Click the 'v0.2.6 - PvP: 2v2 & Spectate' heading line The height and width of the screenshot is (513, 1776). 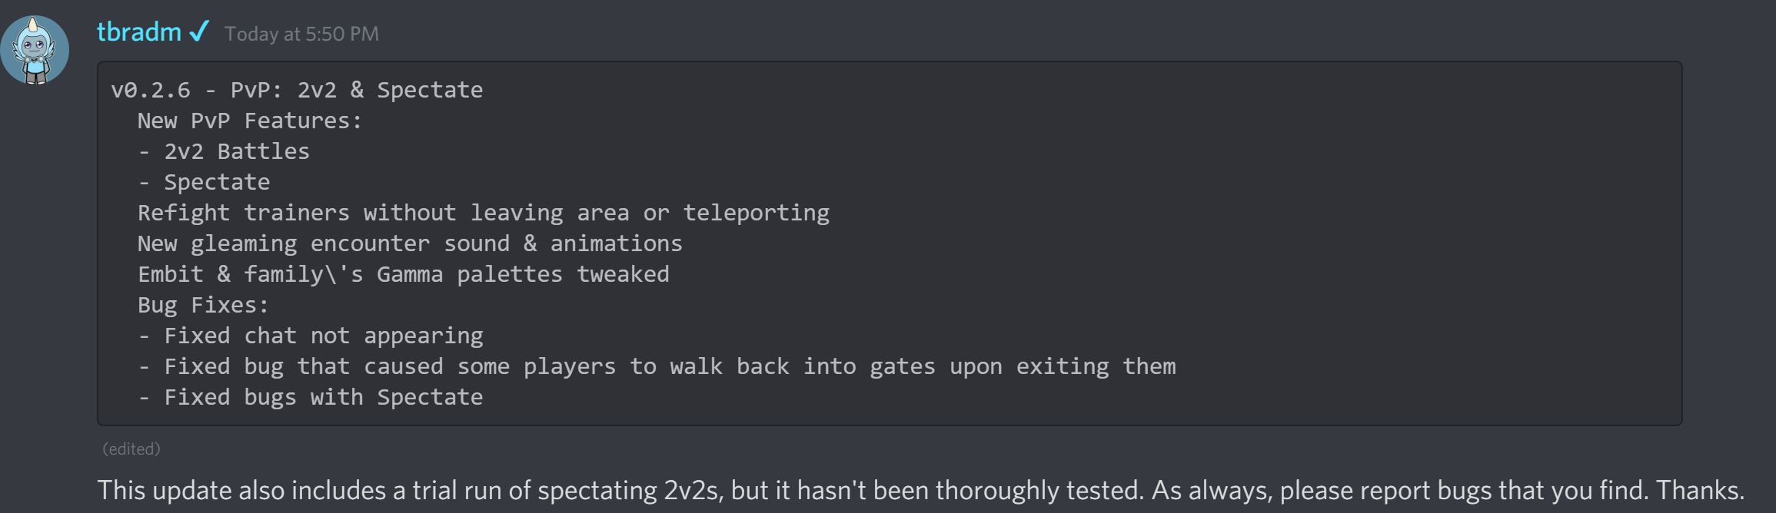click(x=297, y=91)
